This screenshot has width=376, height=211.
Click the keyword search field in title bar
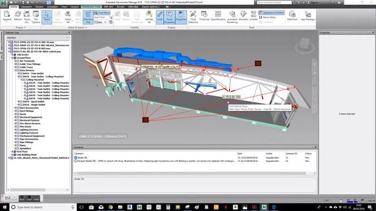(274, 2)
